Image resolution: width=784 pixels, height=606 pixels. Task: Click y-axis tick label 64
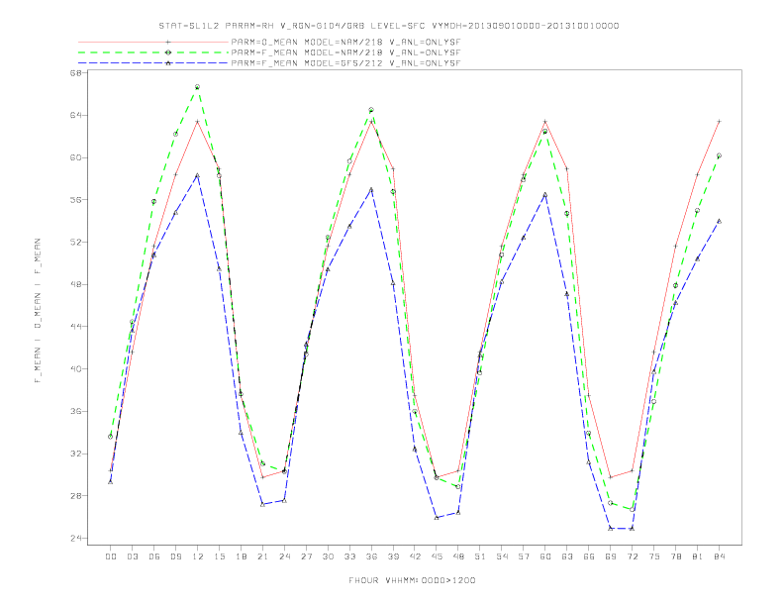[76, 115]
